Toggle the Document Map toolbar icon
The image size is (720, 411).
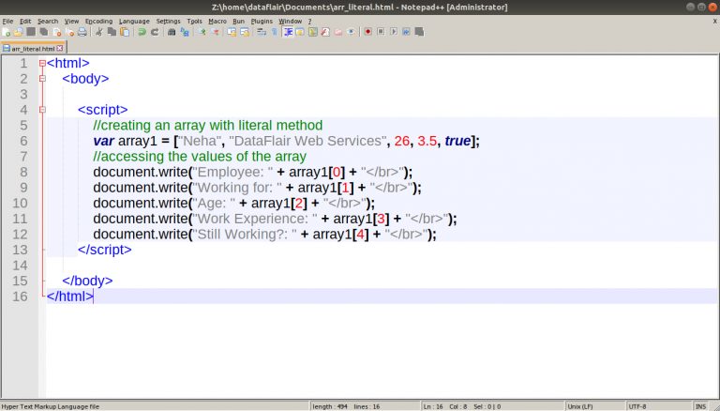point(313,32)
